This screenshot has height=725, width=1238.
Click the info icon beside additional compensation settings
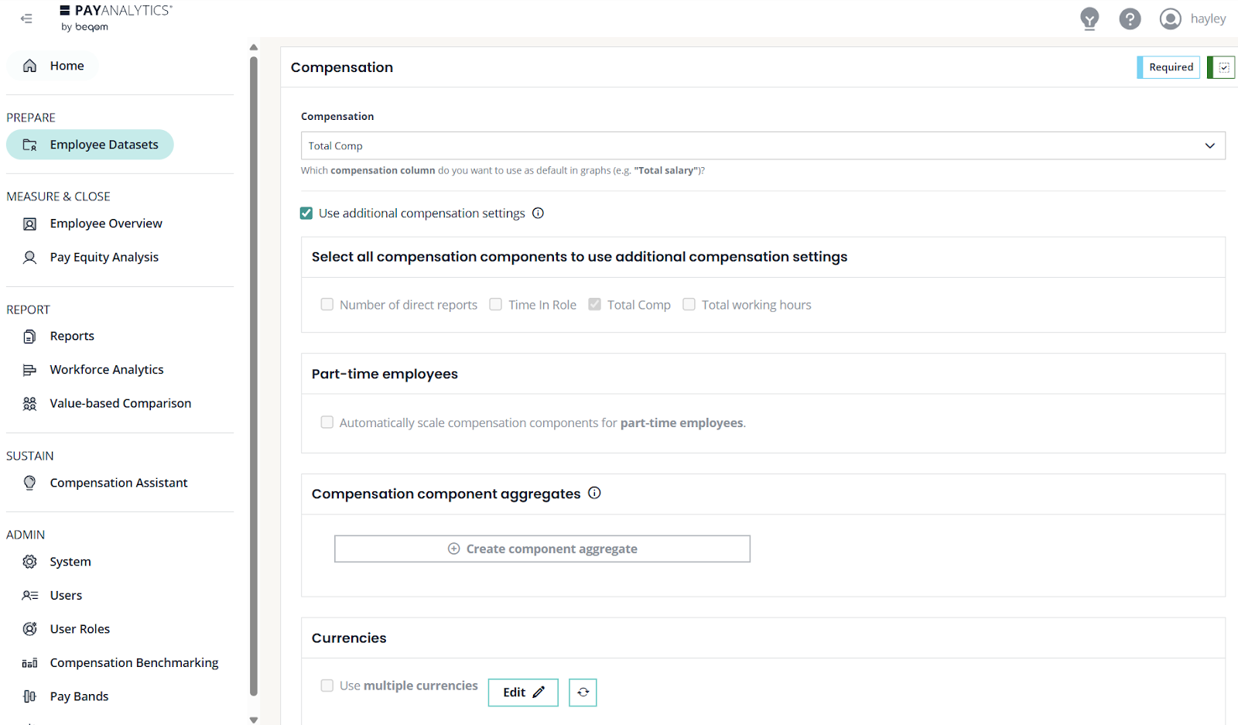(539, 214)
